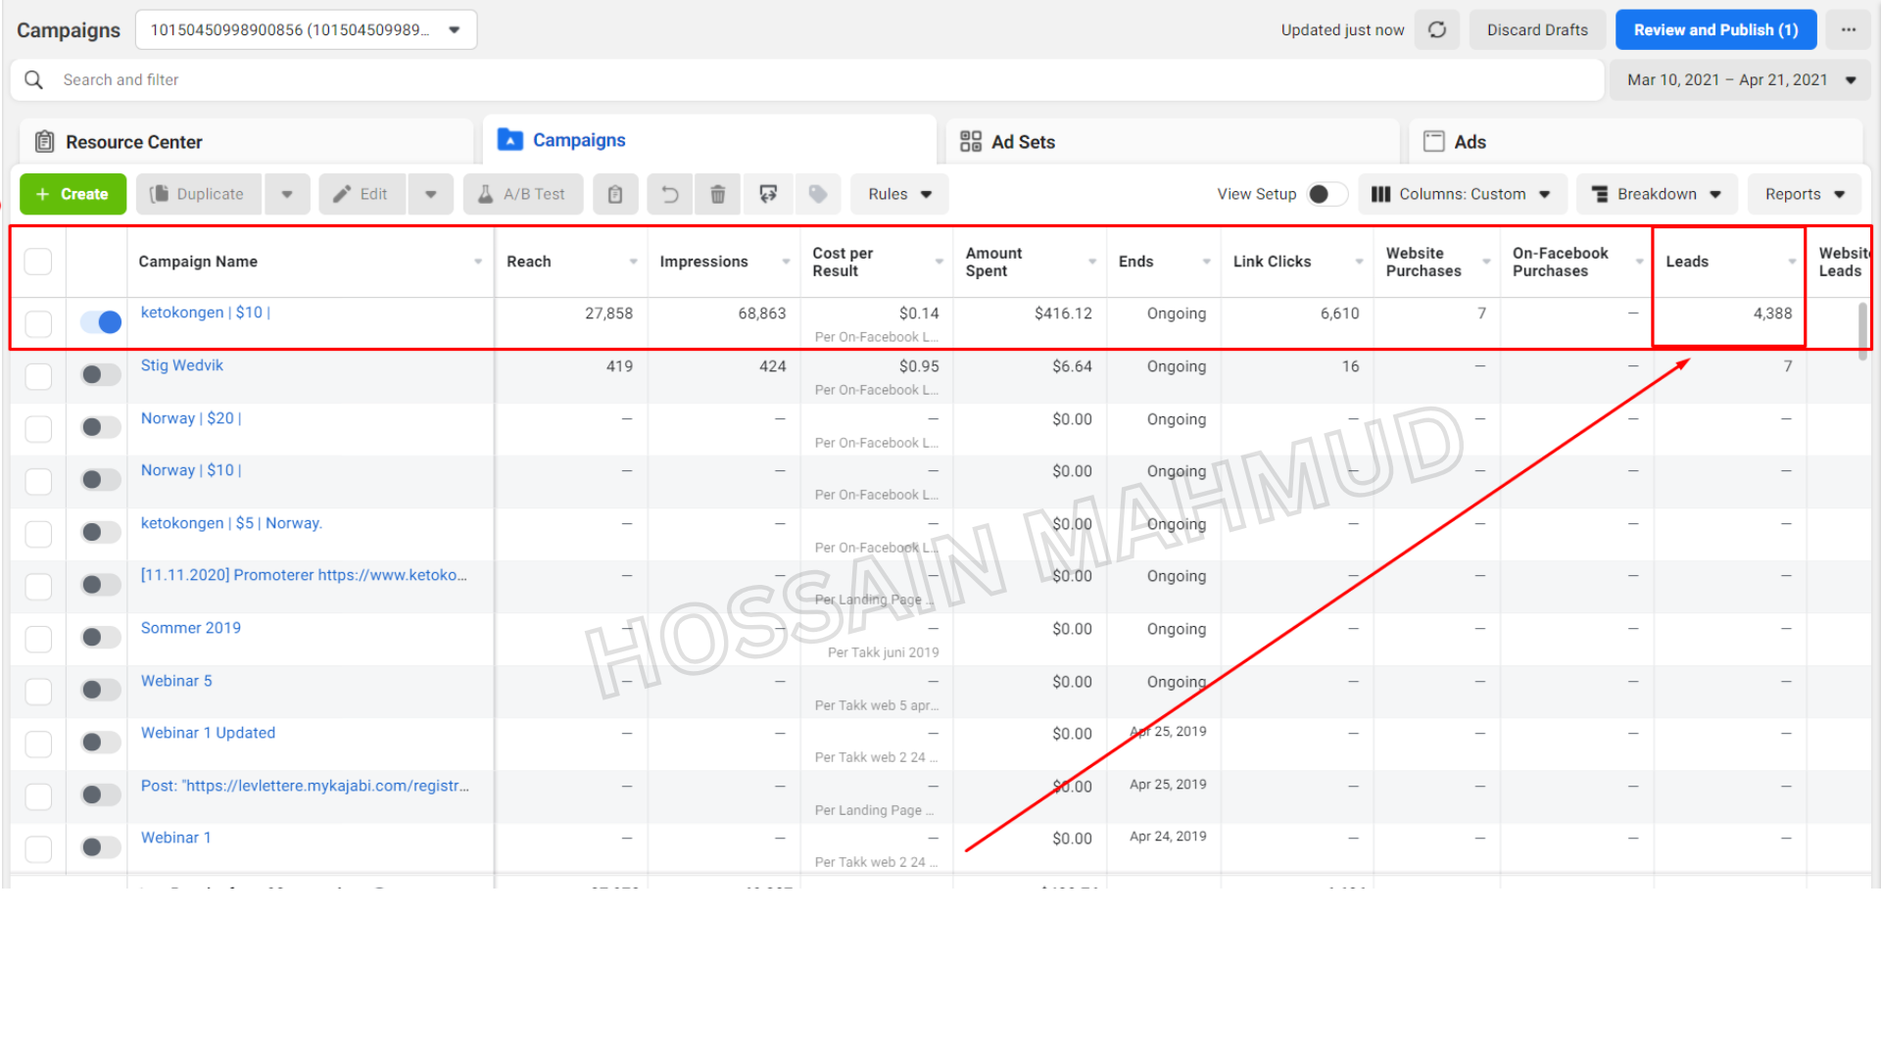
Task: Click the Resource Center clipboard icon
Action: (45, 142)
